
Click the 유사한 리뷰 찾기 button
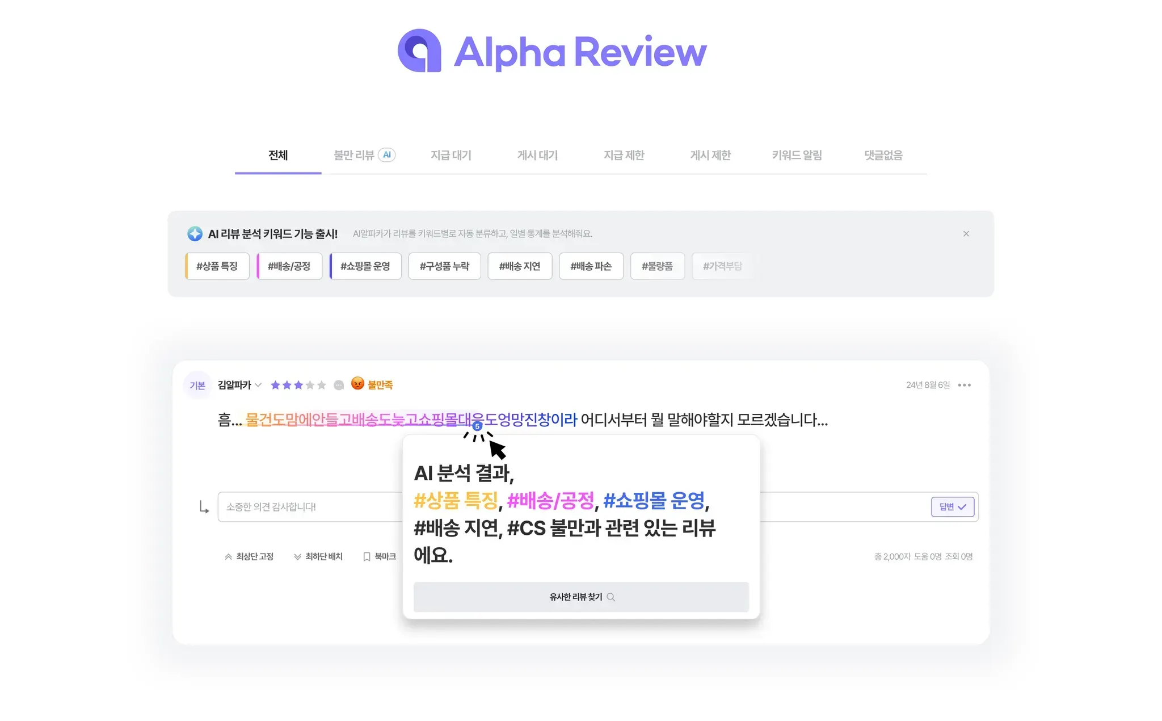(x=581, y=597)
